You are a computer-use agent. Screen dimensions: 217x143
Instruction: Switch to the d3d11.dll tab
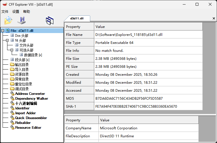click(77, 19)
